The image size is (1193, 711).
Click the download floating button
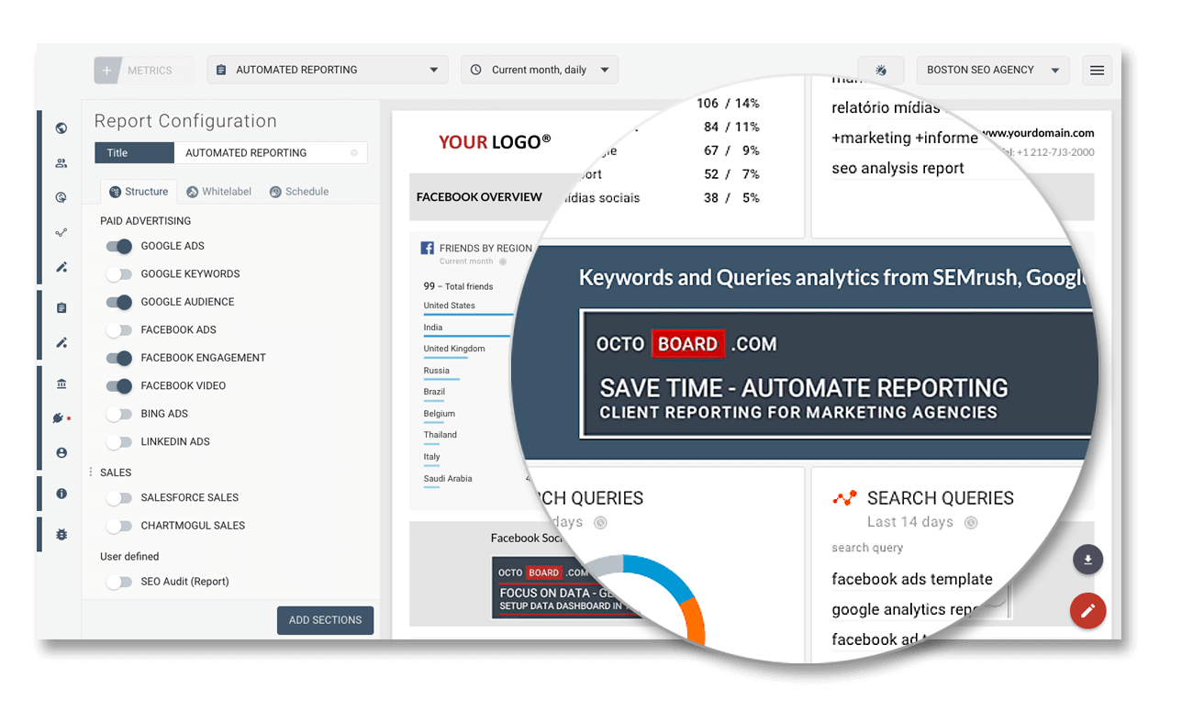point(1087,560)
